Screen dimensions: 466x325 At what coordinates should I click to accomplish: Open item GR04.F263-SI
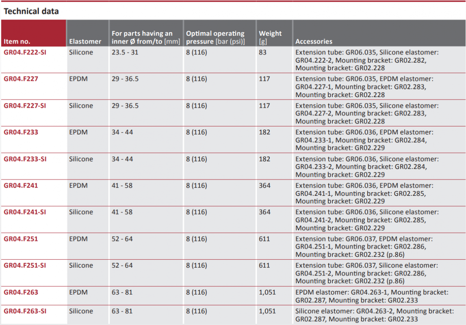tap(25, 311)
